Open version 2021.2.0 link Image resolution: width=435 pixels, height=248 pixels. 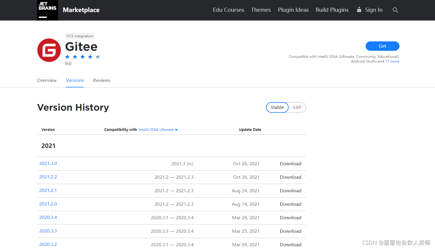tap(48, 204)
